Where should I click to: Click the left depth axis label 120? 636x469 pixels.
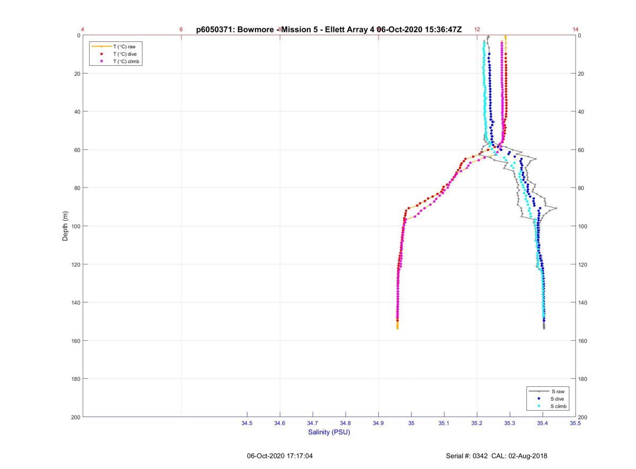75,264
